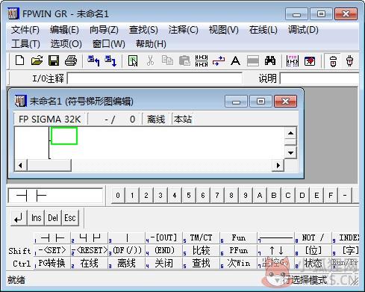Click the printer icon
365x292 pixels.
(71, 60)
